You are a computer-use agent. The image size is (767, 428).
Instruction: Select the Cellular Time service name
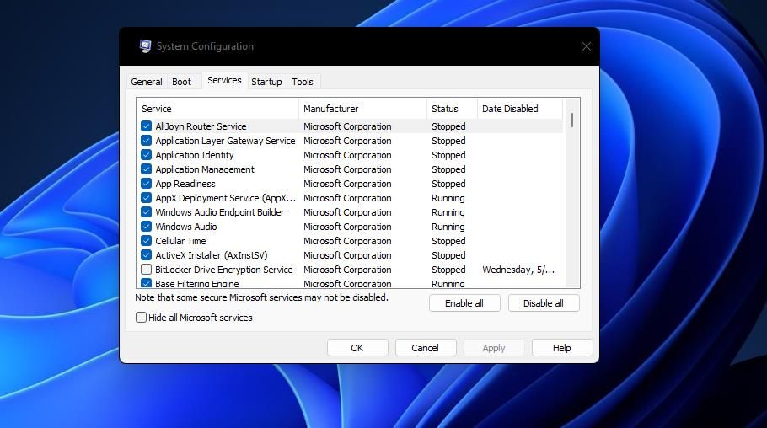(x=180, y=241)
